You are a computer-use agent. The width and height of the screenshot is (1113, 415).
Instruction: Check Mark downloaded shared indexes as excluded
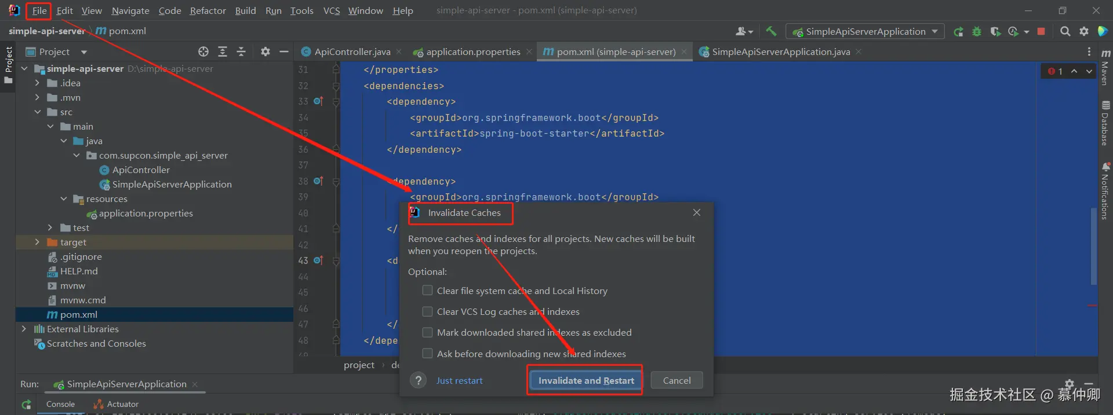click(427, 332)
